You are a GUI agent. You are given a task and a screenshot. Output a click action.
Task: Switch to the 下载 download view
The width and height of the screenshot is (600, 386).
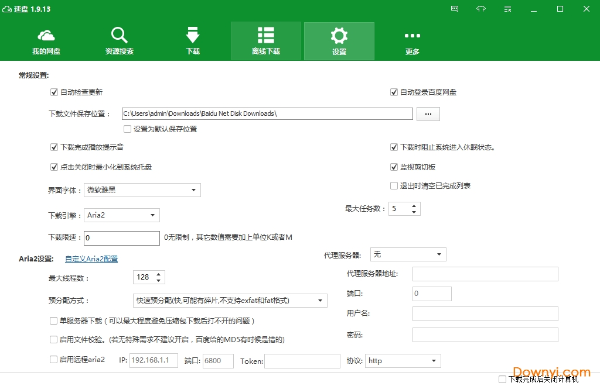pos(193,41)
